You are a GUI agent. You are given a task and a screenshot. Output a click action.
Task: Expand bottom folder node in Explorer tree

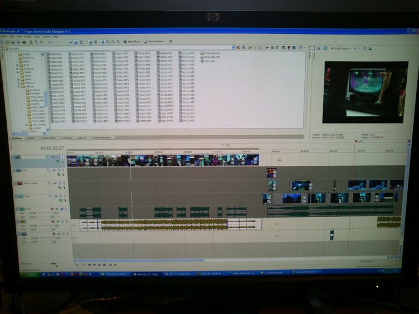coord(23,131)
